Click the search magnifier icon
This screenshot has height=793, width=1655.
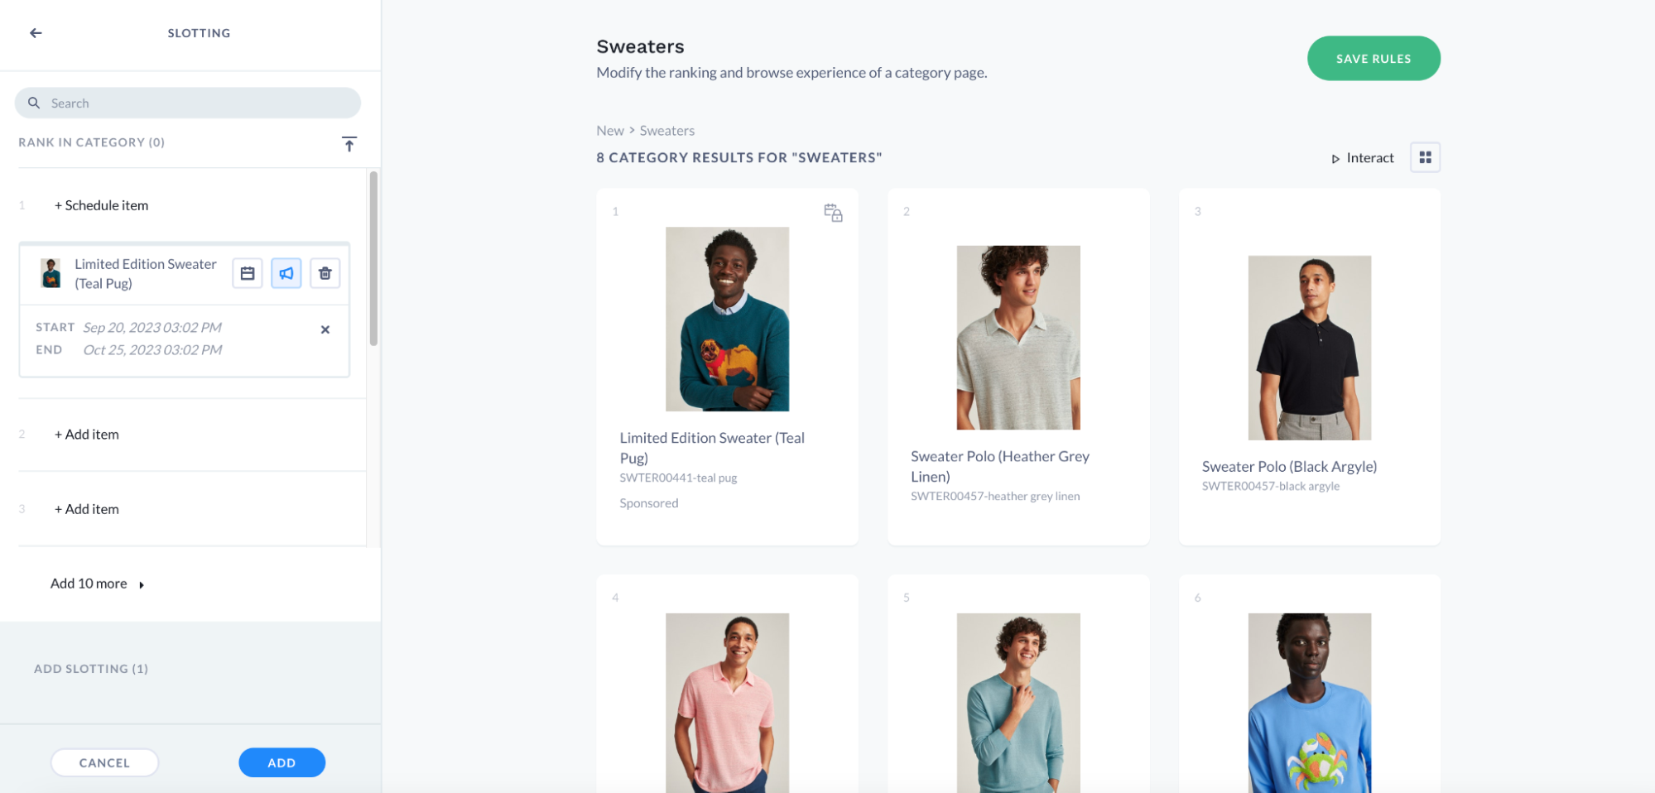[34, 102]
